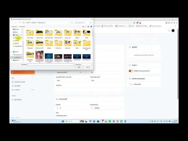Collapse the This PC tree node
Viewport: 188px width, 141px height.
pos(12,52)
